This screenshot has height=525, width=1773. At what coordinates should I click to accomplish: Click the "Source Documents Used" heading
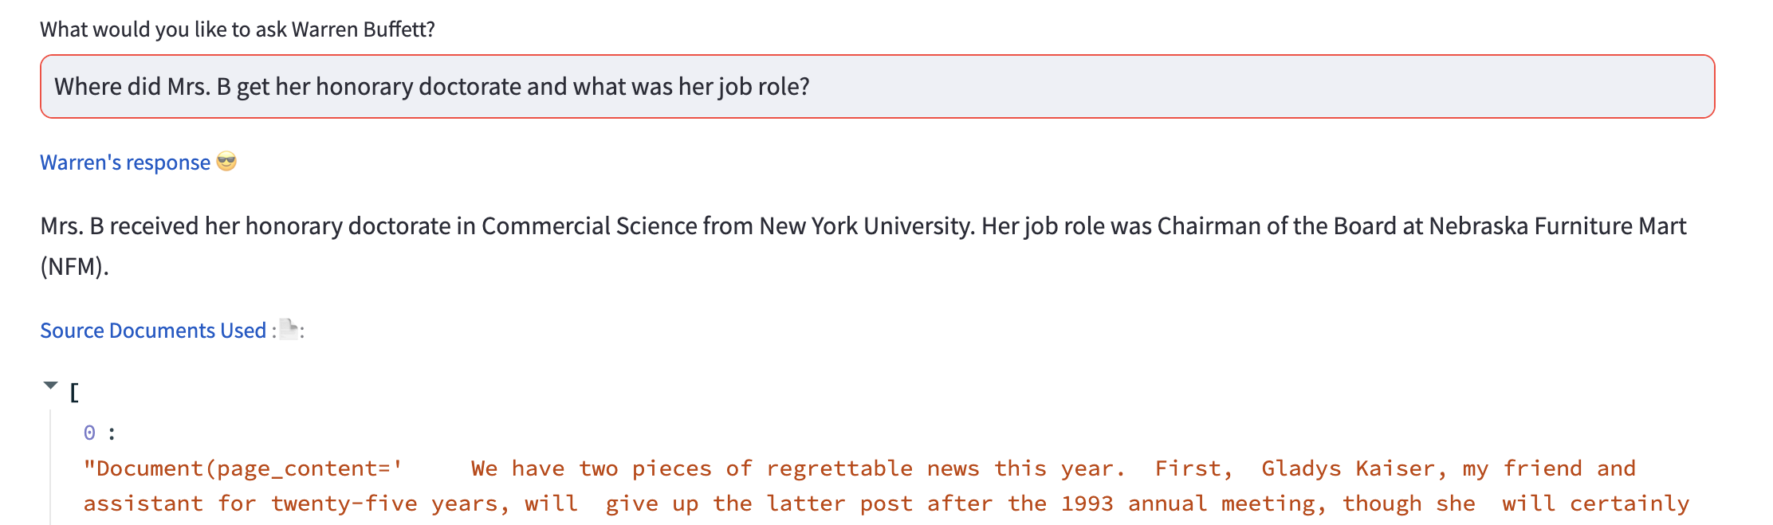coord(153,331)
